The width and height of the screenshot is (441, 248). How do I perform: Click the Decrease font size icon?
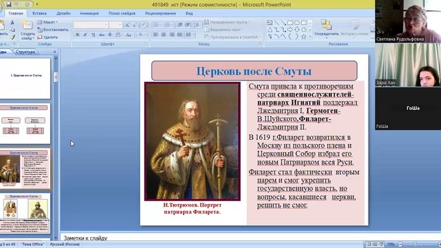point(134,25)
